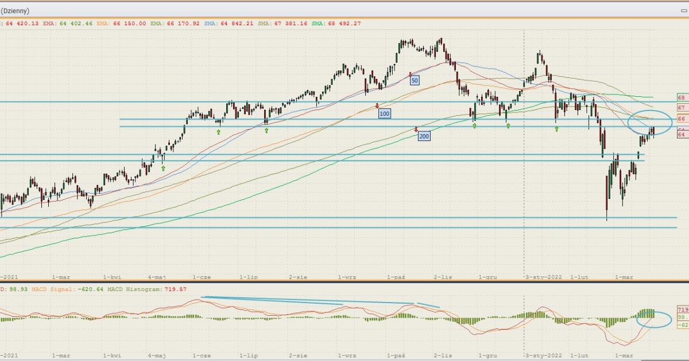Select the "100" moving average label box
The width and height of the screenshot is (689, 361).
click(x=384, y=114)
